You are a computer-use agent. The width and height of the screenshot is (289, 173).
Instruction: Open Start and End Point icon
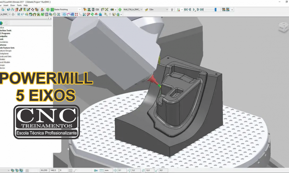(x=21, y=9)
